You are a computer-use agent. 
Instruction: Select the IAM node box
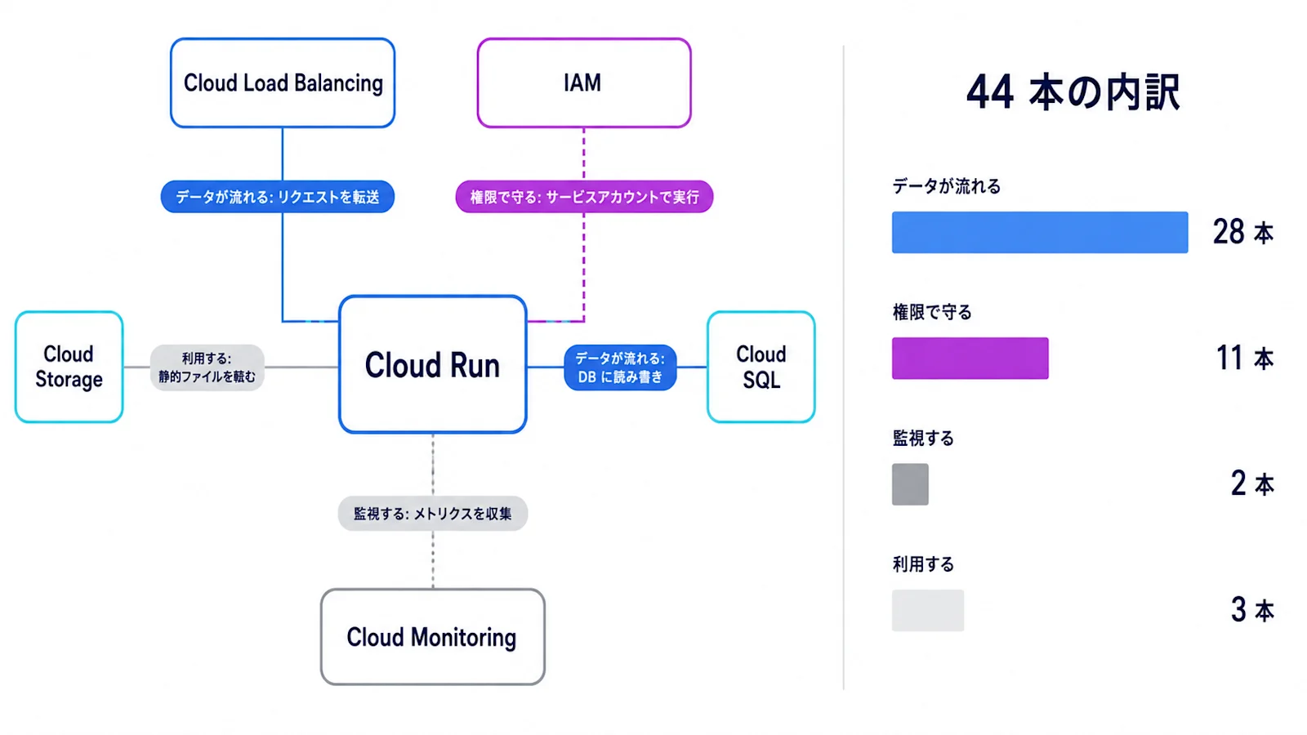584,82
